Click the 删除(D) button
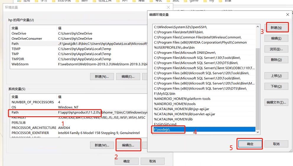 tap(276, 60)
